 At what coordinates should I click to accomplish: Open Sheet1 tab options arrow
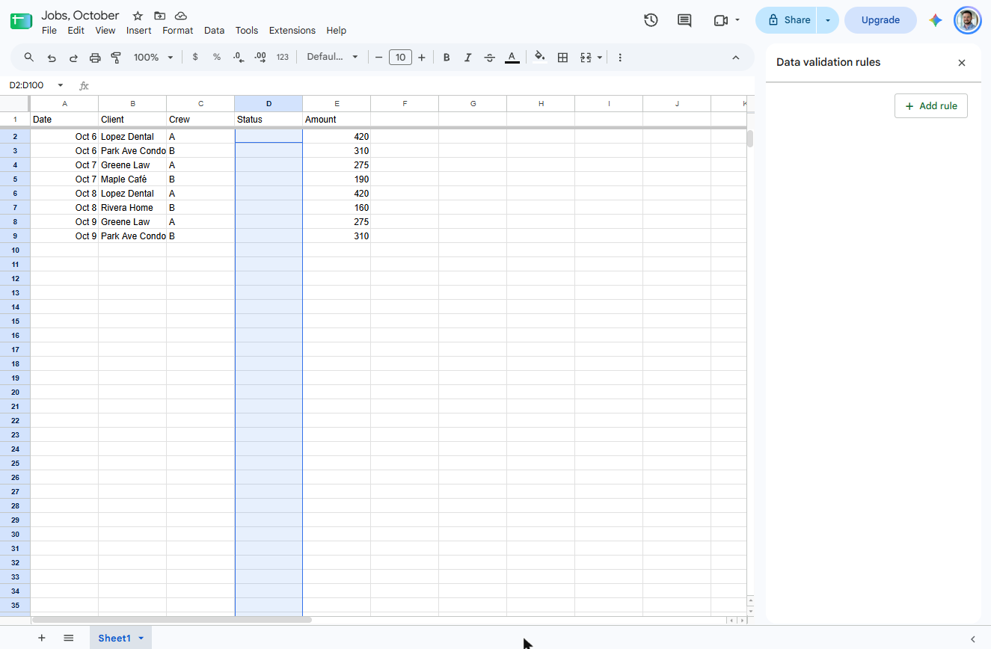(141, 638)
